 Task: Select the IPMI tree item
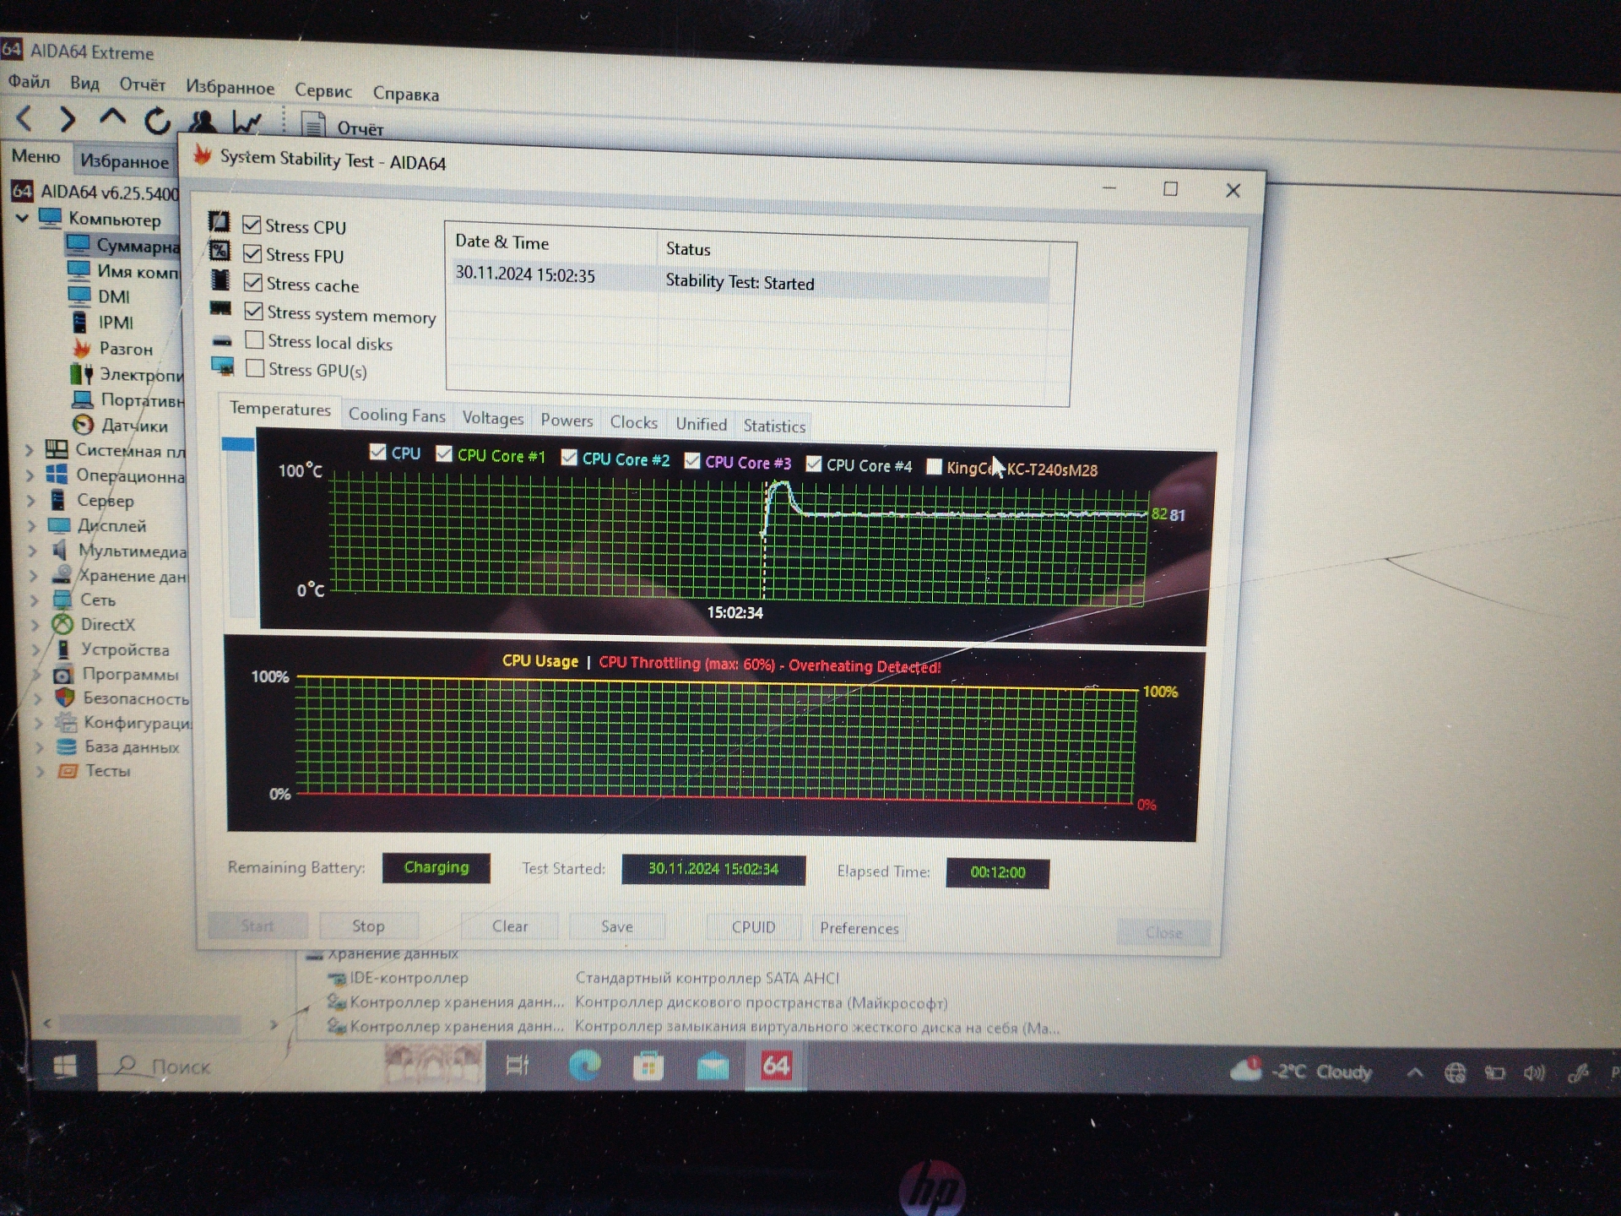(115, 323)
